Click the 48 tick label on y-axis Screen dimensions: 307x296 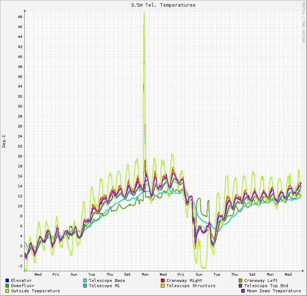[x=20, y=17]
